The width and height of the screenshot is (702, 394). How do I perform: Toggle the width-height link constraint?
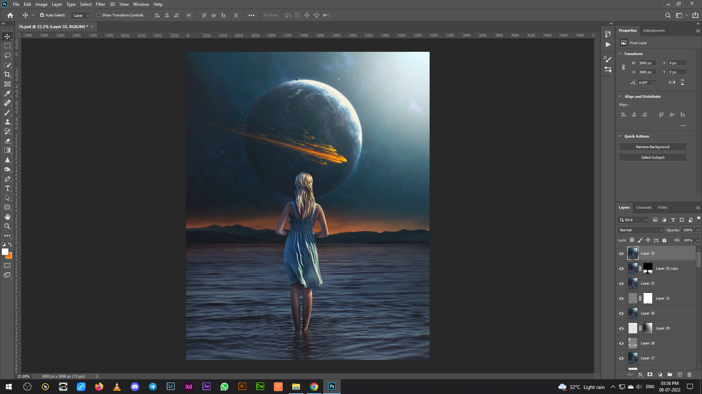[x=623, y=67]
